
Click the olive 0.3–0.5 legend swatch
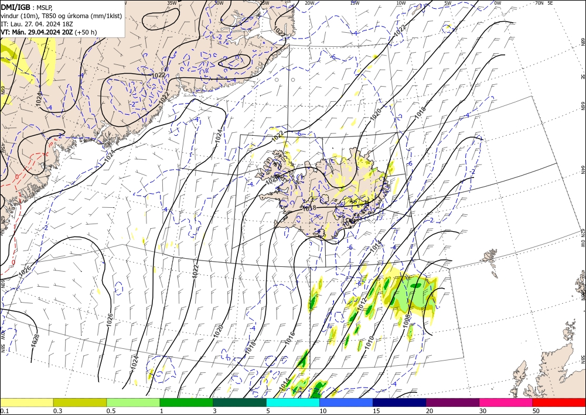[80, 402]
